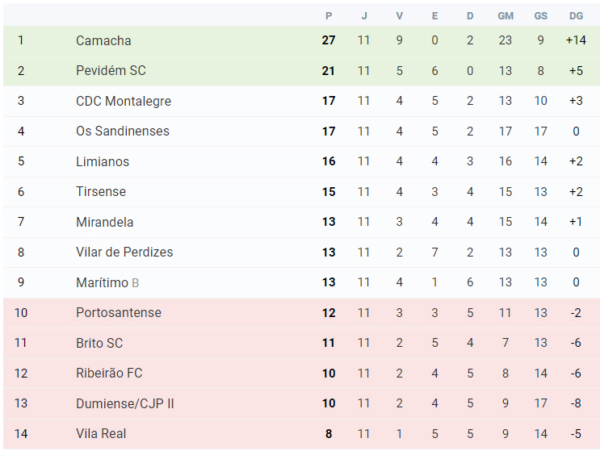The height and width of the screenshot is (455, 600).
Task: Select CDC Montalegre in the standings
Action: (124, 101)
